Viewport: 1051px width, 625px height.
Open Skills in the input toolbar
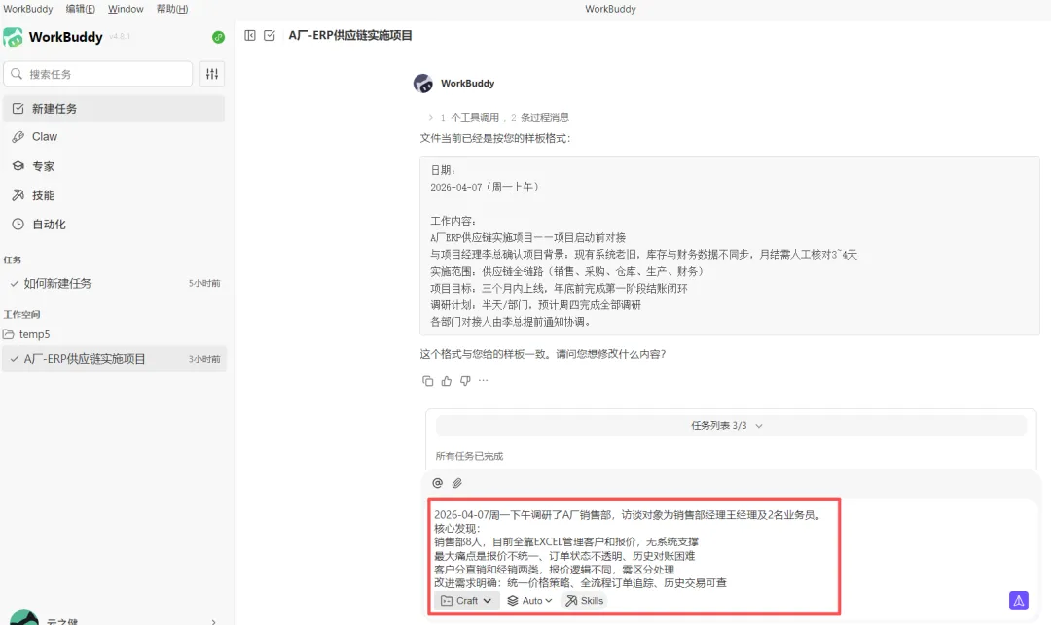585,601
